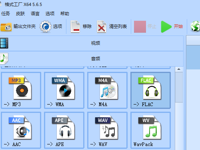Open the 任务 menu

(x=6, y=14)
